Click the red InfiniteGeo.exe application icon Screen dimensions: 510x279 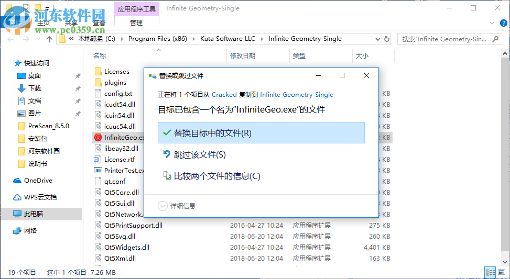98,137
